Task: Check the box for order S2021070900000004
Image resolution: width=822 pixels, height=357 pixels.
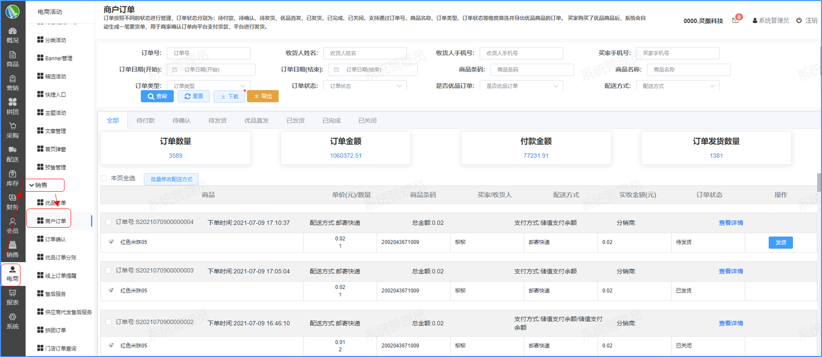Action: (108, 222)
